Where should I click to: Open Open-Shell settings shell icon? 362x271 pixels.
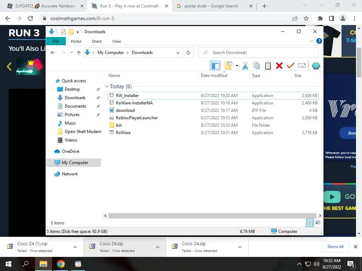tap(316, 66)
